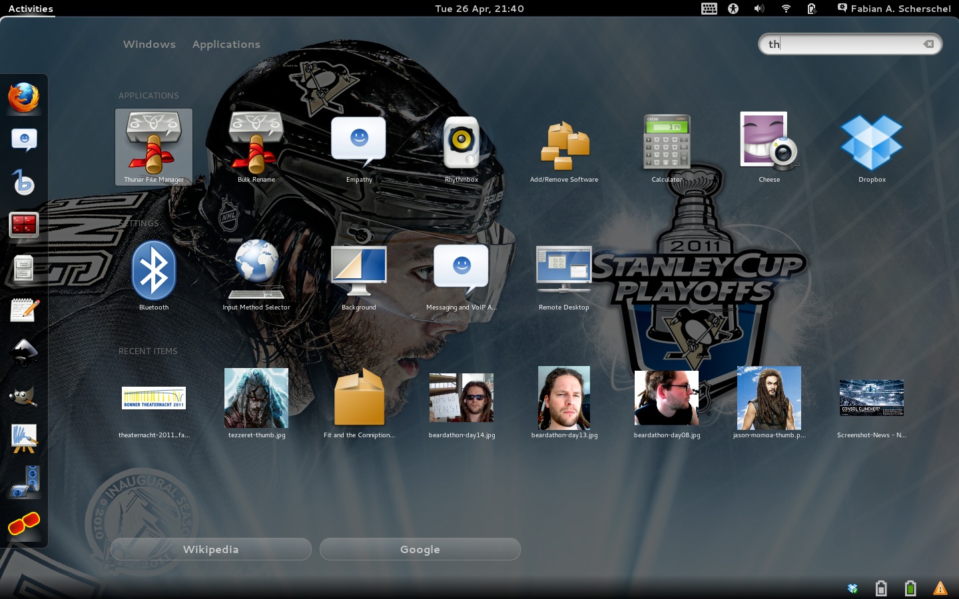This screenshot has height=599, width=959.
Task: Open the Background settings
Action: tap(359, 270)
